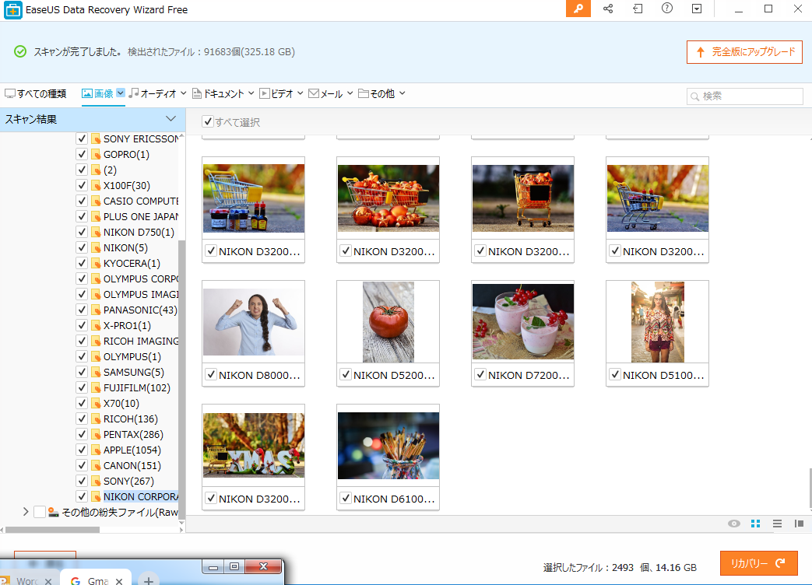Open the NIKON D5100 woman photo thumbnail
812x585 pixels.
click(658, 322)
